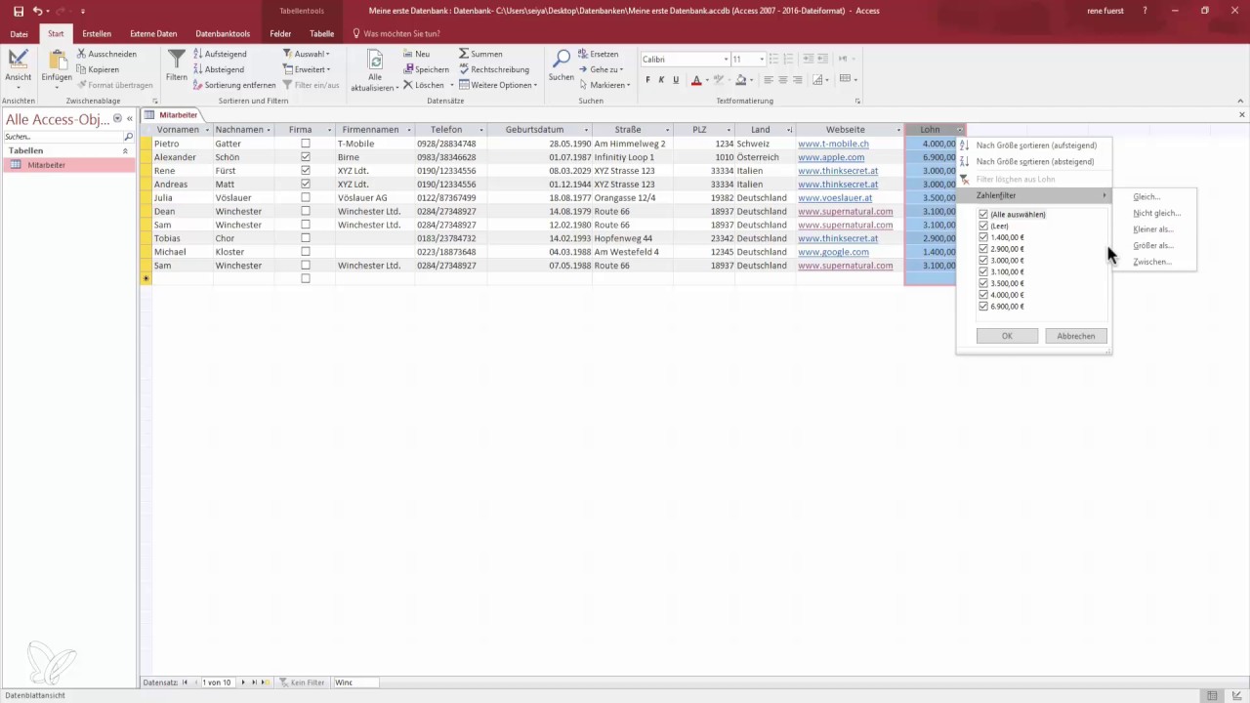Click Alle aktualisieren refresh icon
The height and width of the screenshot is (703, 1250).
click(374, 60)
